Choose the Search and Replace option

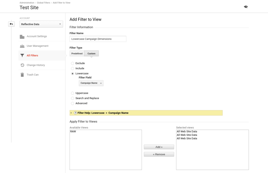tap(72, 98)
